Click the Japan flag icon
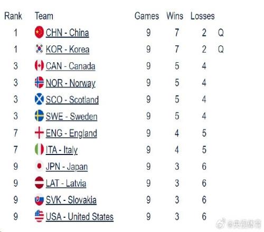 point(39,166)
